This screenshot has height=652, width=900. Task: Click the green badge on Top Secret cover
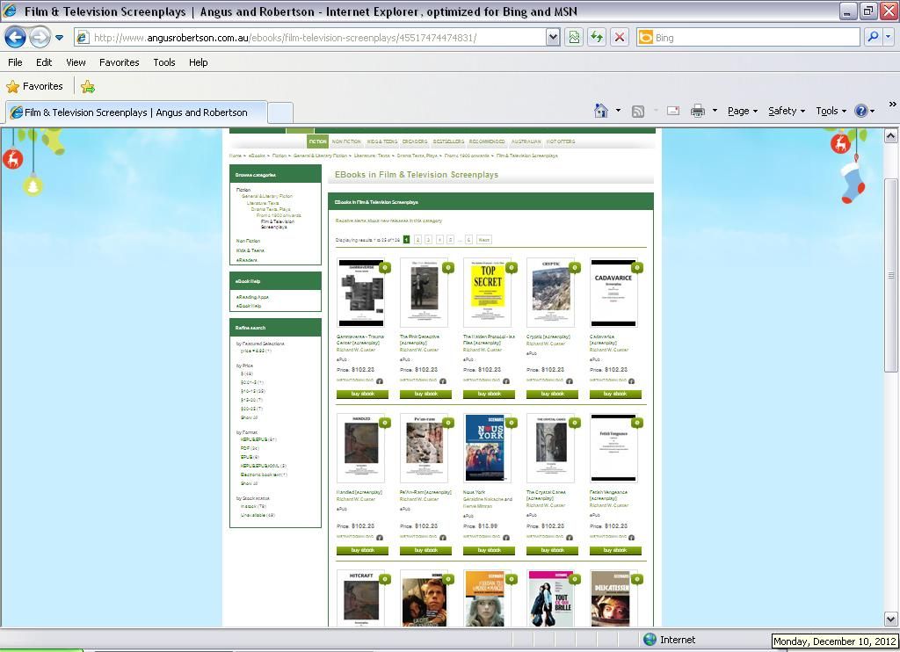tap(512, 267)
